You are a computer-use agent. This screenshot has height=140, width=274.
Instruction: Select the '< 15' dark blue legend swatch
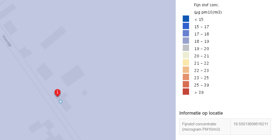pos(186,19)
